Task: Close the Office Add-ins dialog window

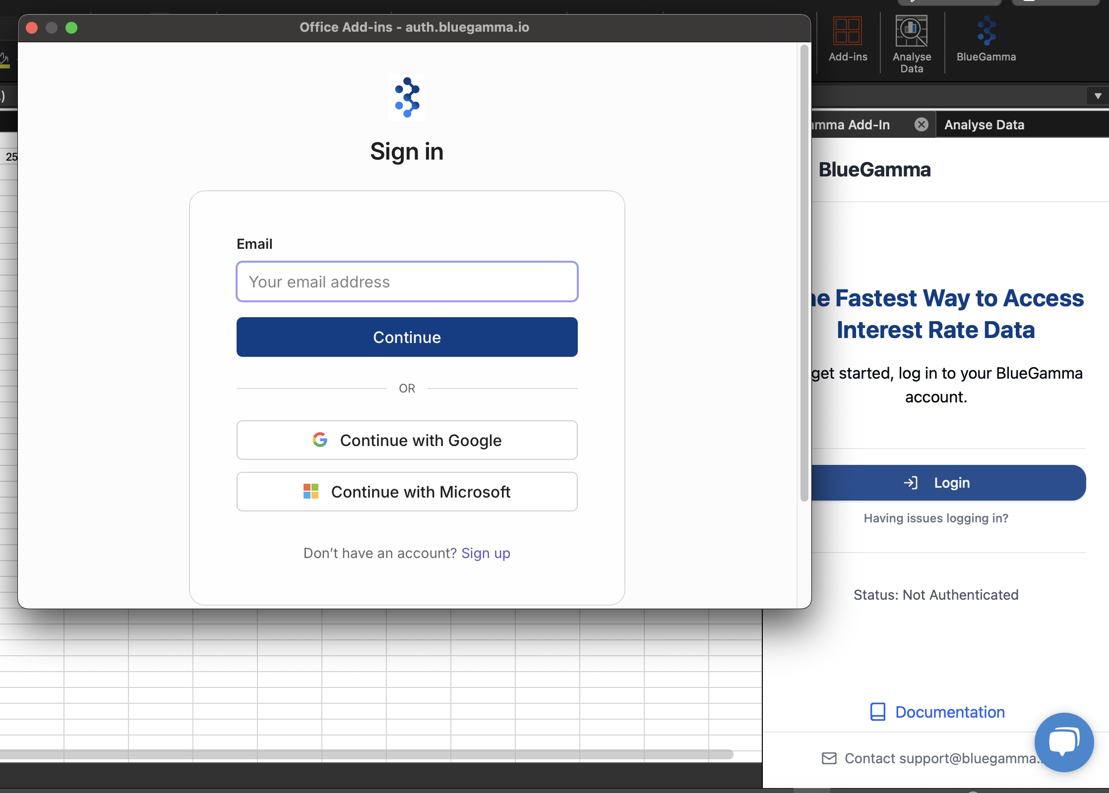Action: point(32,28)
